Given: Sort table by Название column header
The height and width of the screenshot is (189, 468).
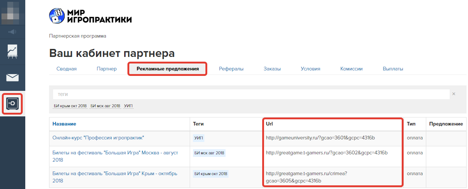Looking at the screenshot, I should coord(64,124).
